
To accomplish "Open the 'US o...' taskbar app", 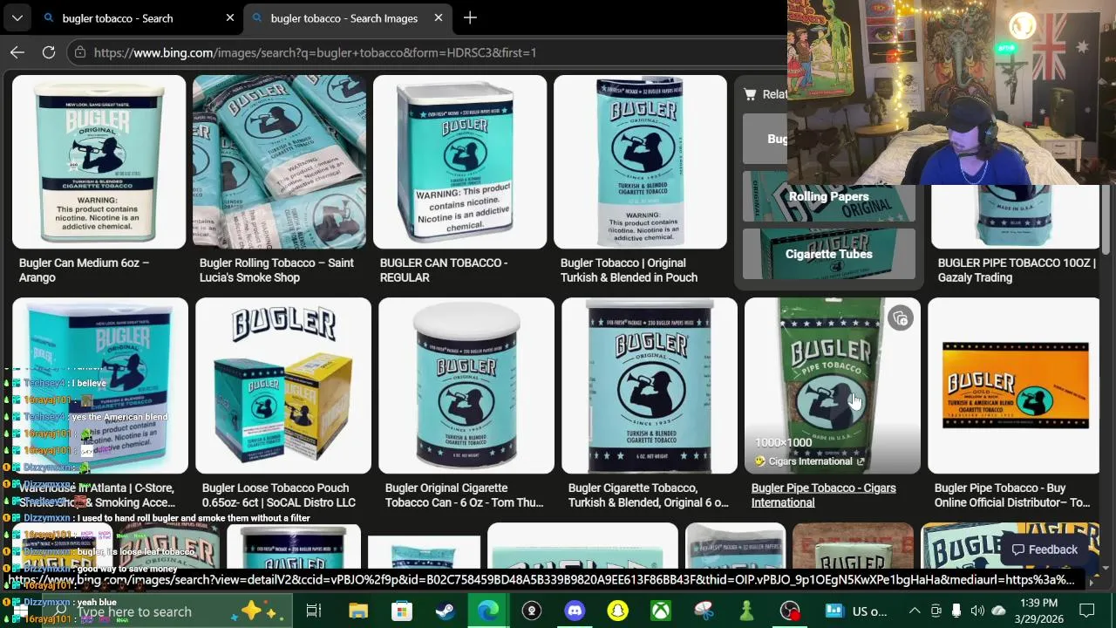I will [x=854, y=611].
